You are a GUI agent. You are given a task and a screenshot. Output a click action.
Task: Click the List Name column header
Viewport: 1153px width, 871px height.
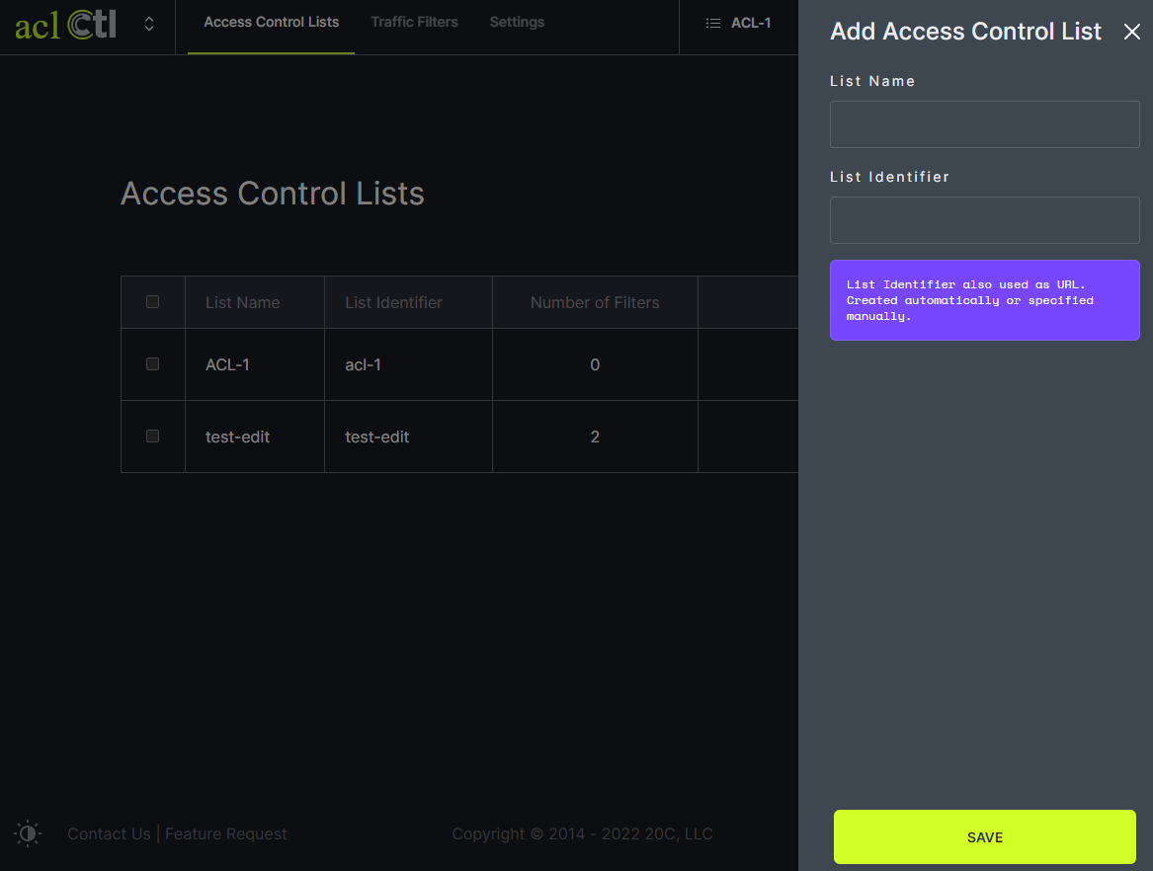(x=243, y=303)
